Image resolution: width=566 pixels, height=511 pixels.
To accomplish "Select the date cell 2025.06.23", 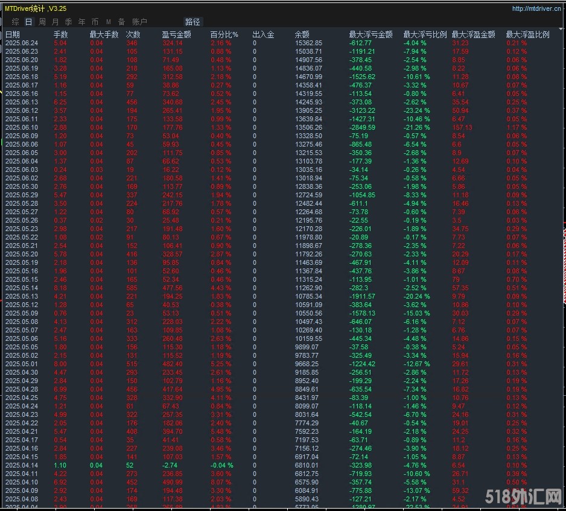I will (22, 52).
